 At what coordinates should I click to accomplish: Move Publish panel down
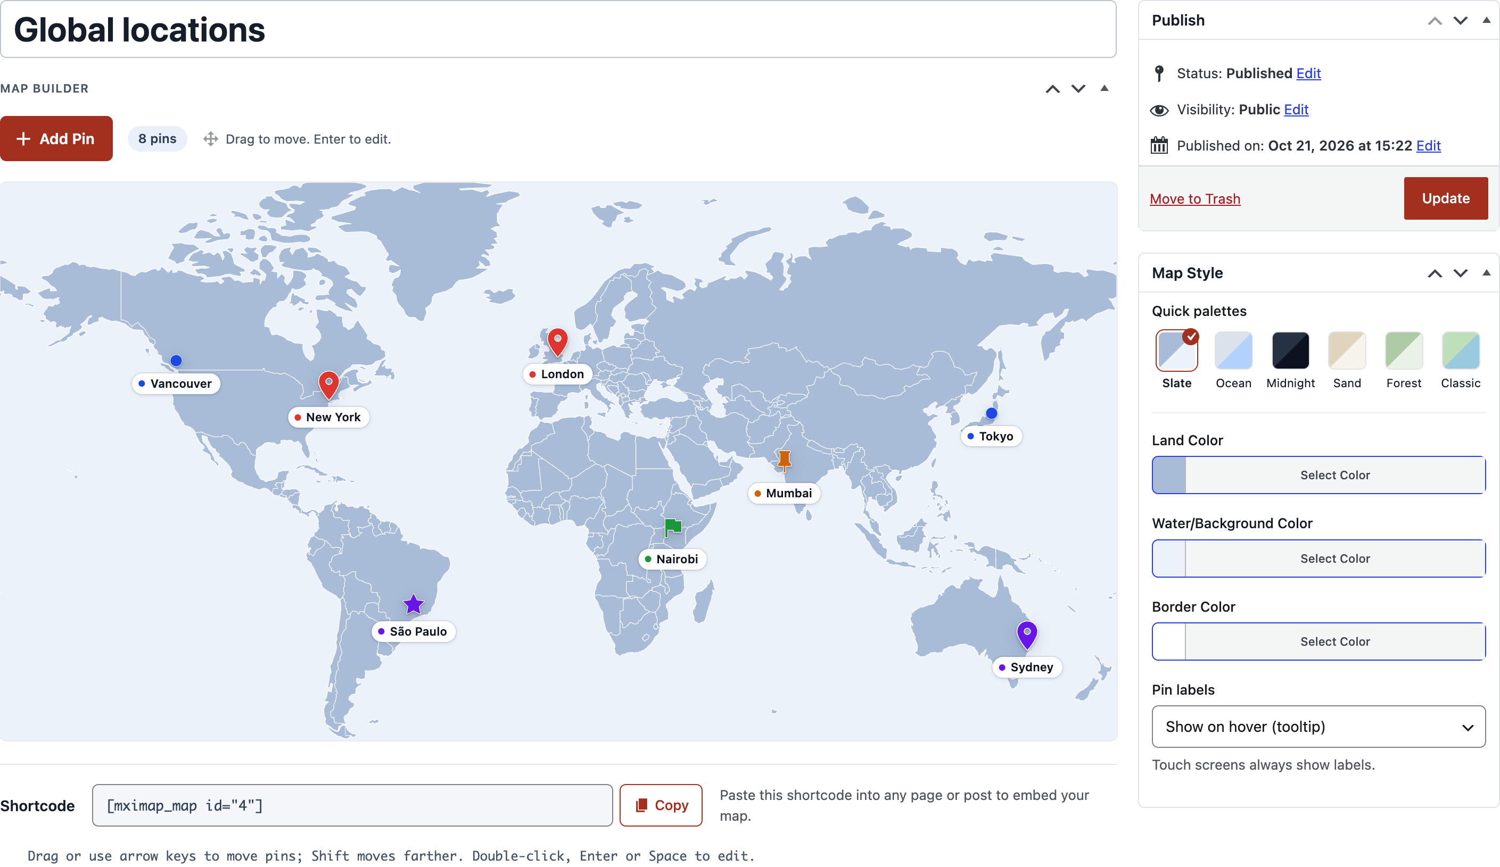coord(1460,21)
